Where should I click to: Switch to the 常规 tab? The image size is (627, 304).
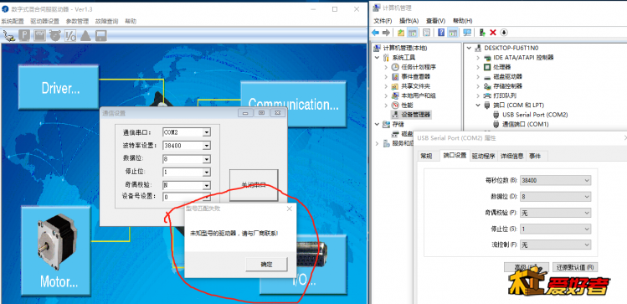427,156
